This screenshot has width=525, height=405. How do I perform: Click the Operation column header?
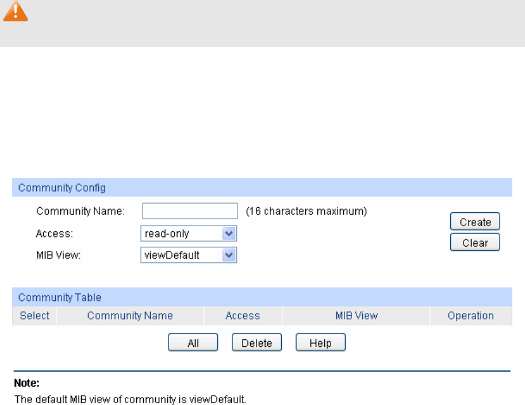pos(471,316)
